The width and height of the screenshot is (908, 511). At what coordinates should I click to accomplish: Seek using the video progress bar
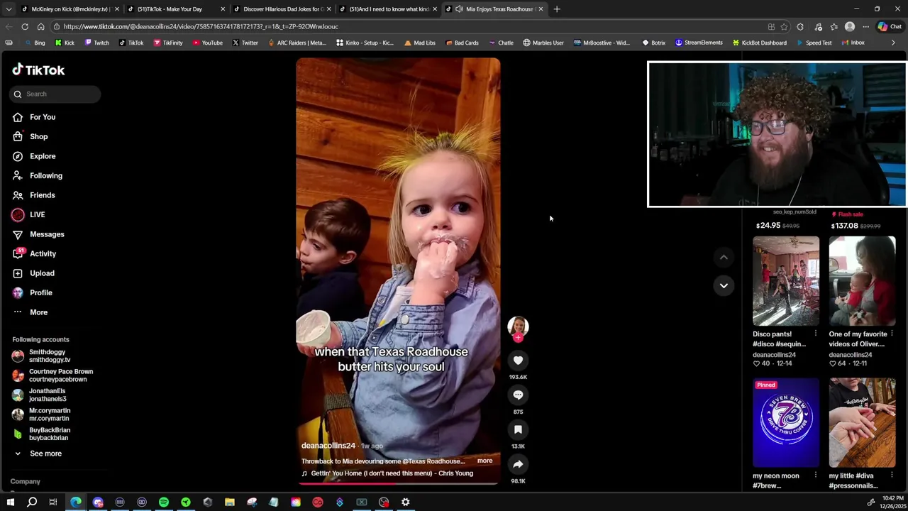point(398,483)
